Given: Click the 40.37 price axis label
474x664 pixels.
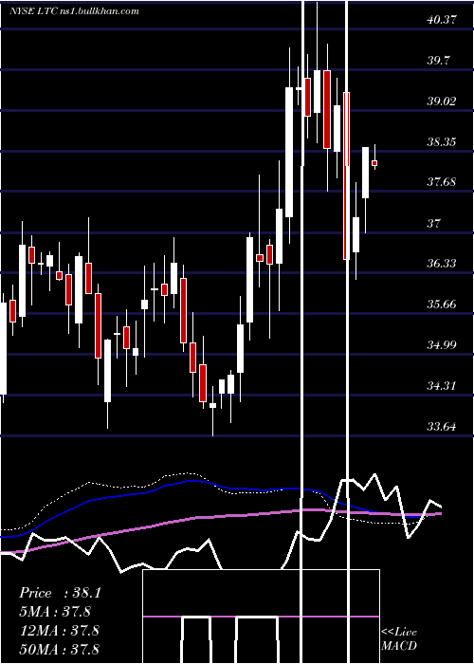Looking at the screenshot, I should (x=442, y=20).
